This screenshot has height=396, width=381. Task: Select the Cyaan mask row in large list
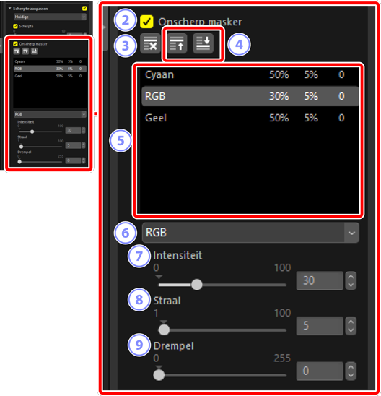point(250,74)
